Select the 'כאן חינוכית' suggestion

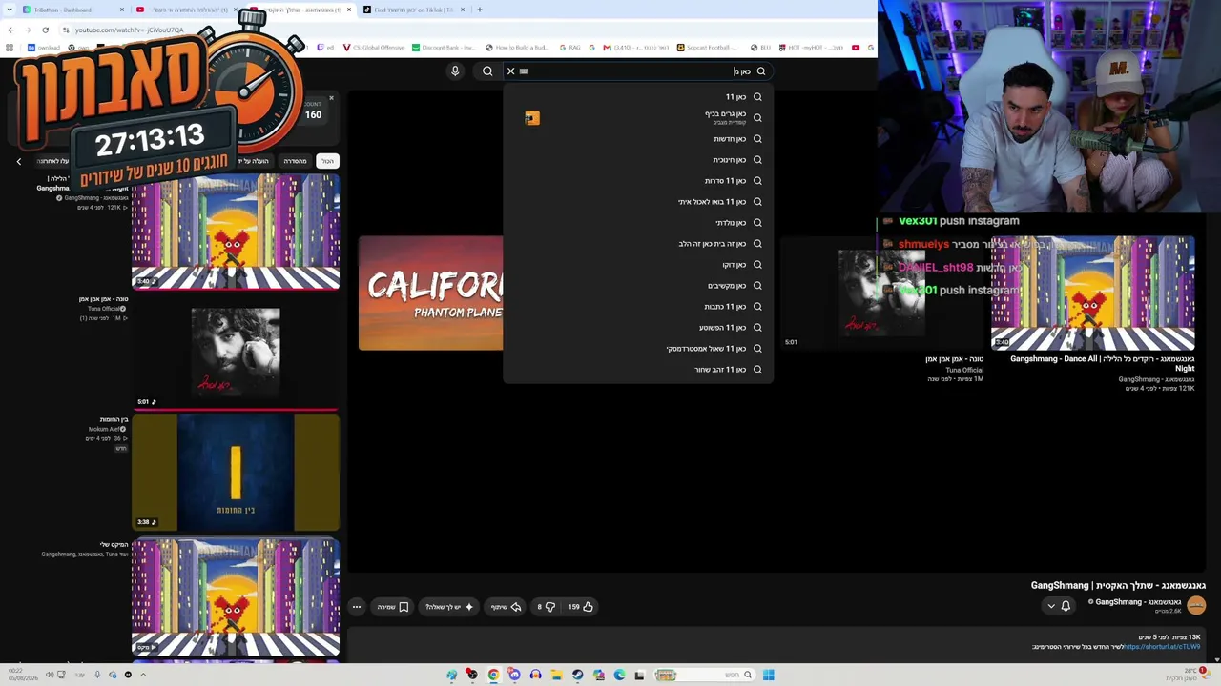click(638, 160)
